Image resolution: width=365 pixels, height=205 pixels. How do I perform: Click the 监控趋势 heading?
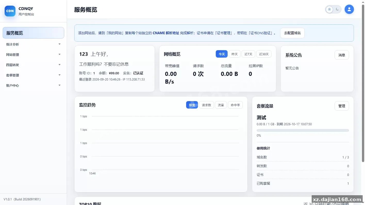pos(87,105)
